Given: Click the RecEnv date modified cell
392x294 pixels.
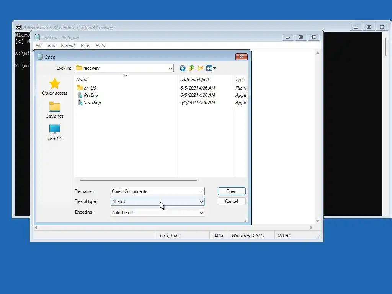Looking at the screenshot, I should point(198,95).
